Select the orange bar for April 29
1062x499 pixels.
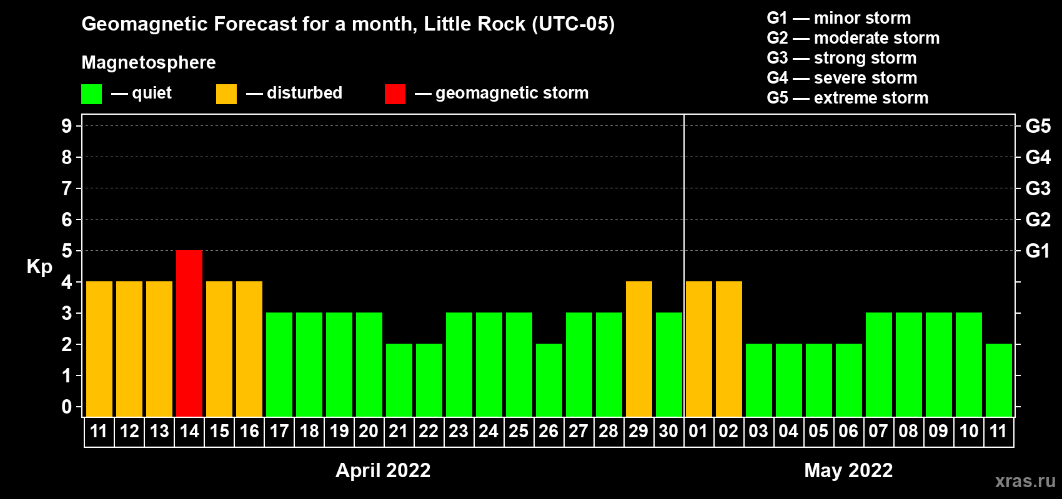pyautogui.click(x=639, y=349)
